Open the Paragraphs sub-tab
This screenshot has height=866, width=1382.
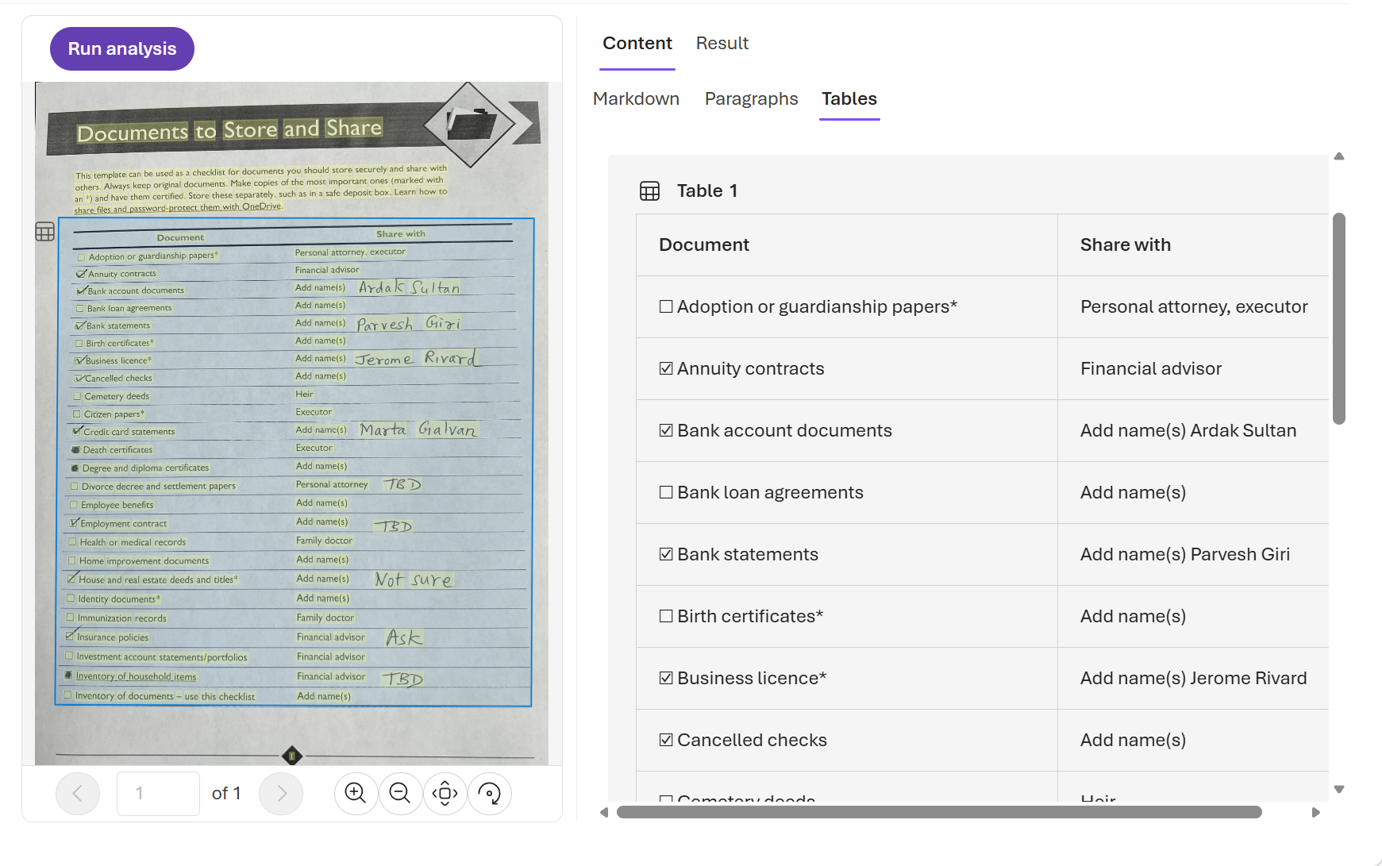pos(751,99)
